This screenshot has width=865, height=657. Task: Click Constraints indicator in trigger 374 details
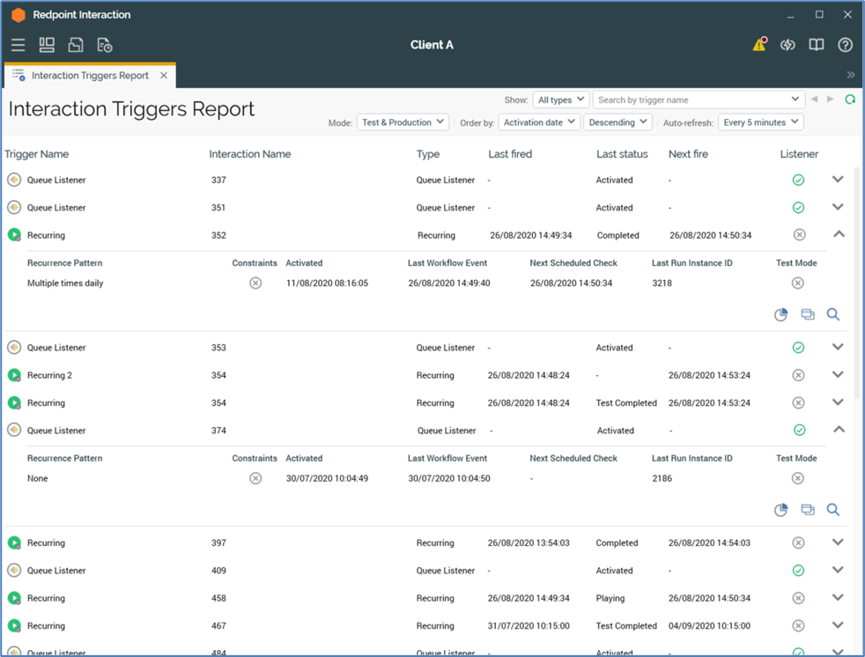(255, 478)
